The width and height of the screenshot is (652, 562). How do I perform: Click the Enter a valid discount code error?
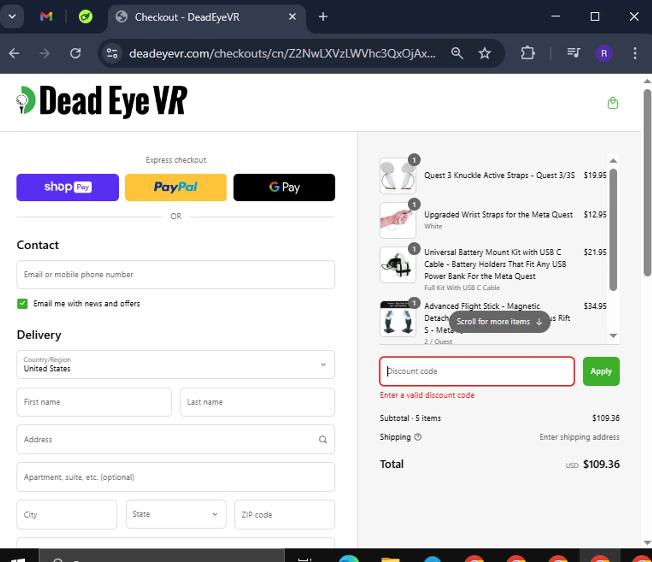pyautogui.click(x=427, y=395)
